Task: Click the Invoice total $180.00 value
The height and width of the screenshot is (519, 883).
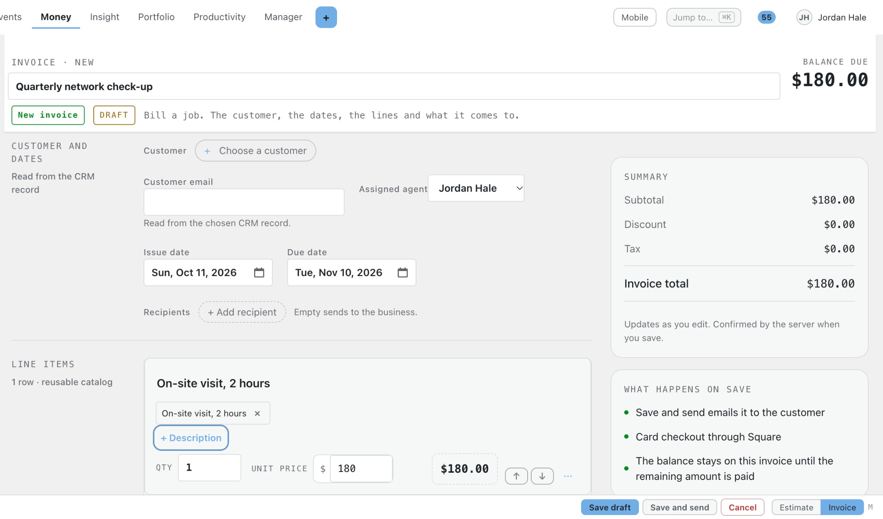Action: click(x=830, y=284)
